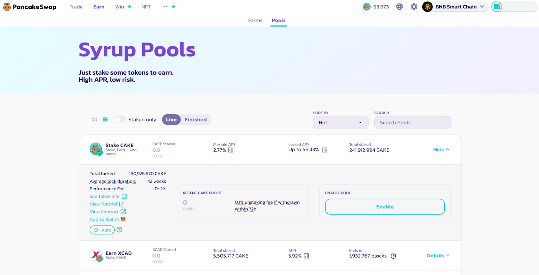Image resolution: width=539 pixels, height=275 pixels.
Task: Click the PancakeSwap logo
Action: point(30,7)
